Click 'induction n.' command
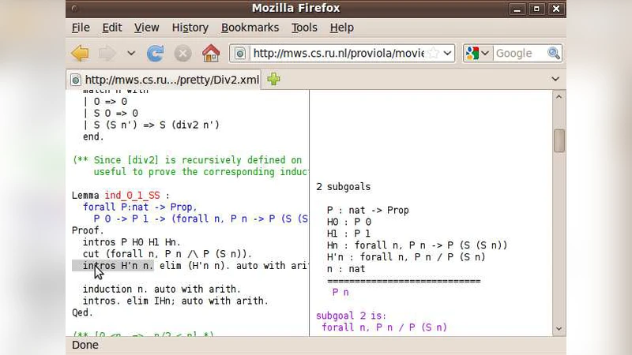 coord(115,289)
